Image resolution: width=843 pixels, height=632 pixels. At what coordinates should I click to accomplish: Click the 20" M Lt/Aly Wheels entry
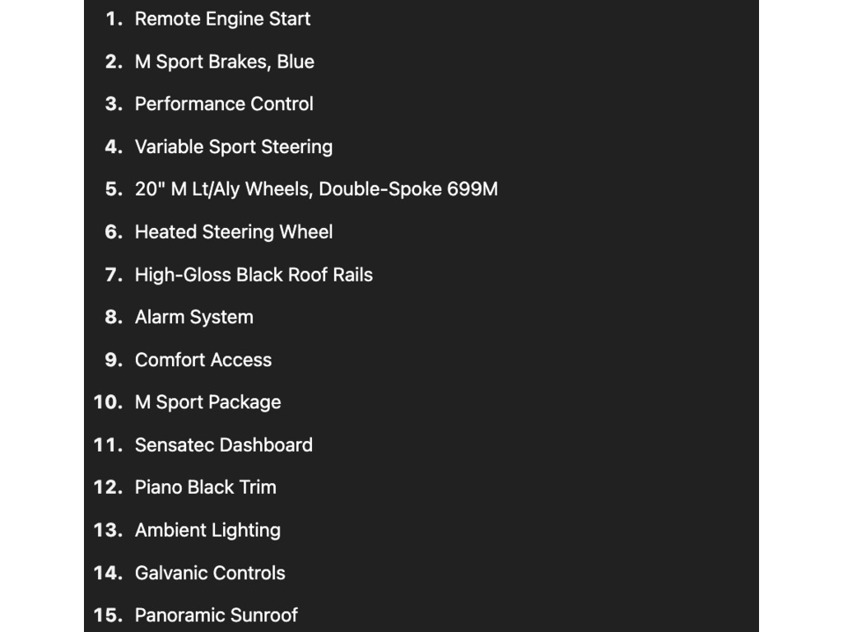click(316, 189)
